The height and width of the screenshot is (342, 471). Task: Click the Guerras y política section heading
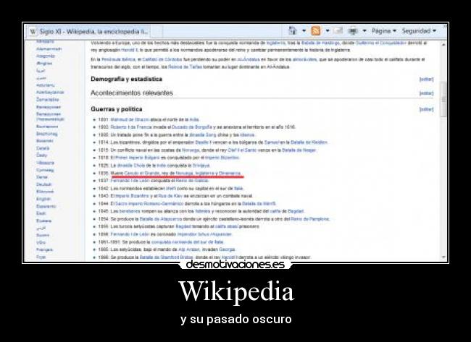pyautogui.click(x=117, y=109)
